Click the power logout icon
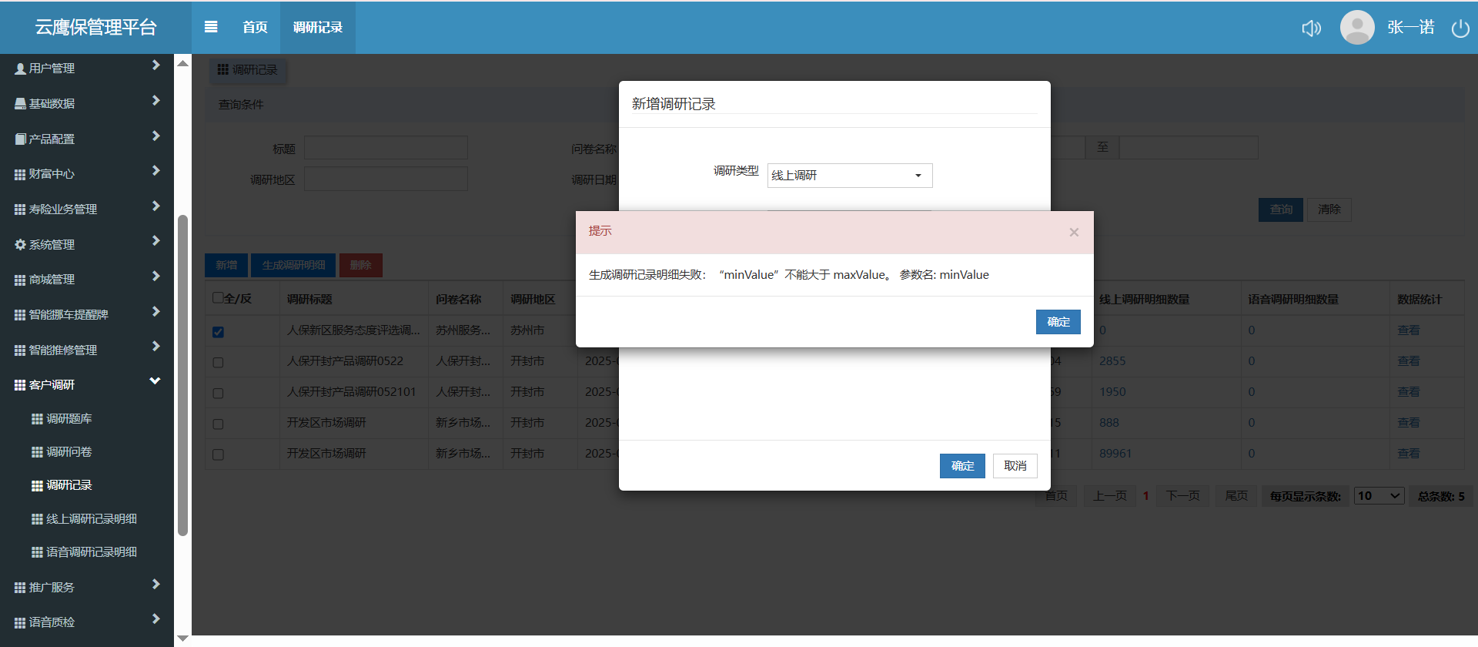 (x=1460, y=28)
